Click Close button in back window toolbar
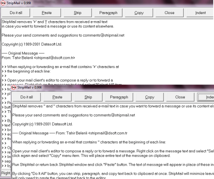Viewport: 214px width, 179px height. [169, 13]
